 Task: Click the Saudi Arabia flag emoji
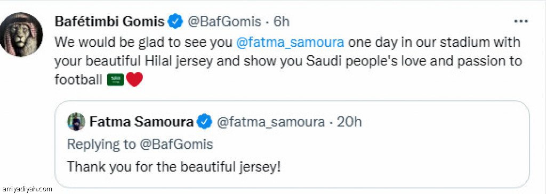(x=115, y=81)
